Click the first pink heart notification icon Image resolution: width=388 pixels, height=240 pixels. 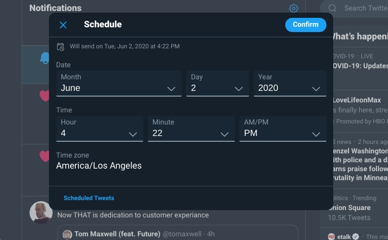44,96
